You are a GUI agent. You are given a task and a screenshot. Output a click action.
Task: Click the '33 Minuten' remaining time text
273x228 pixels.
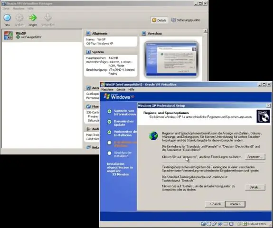[x=121, y=174]
